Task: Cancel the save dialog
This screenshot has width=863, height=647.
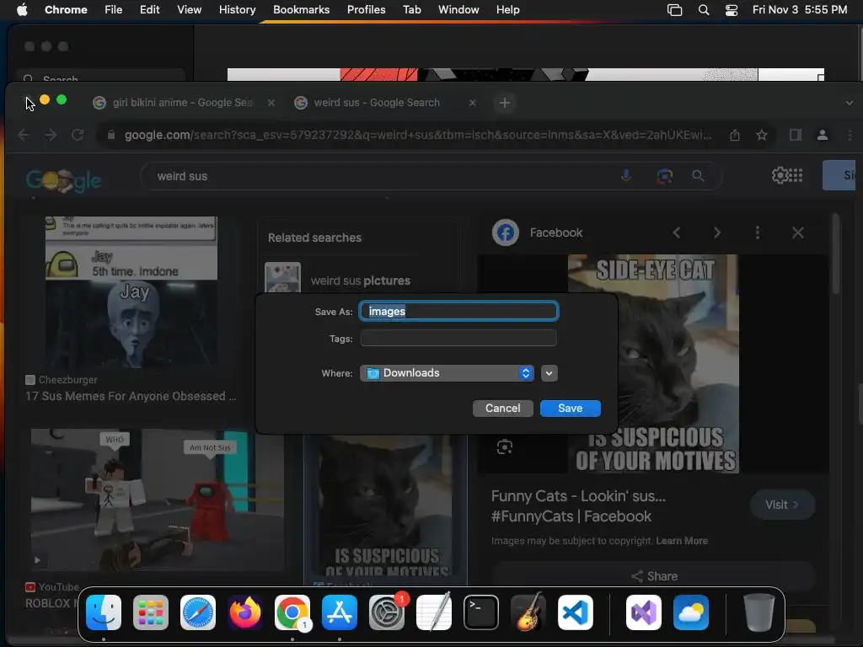Action: [x=502, y=409]
